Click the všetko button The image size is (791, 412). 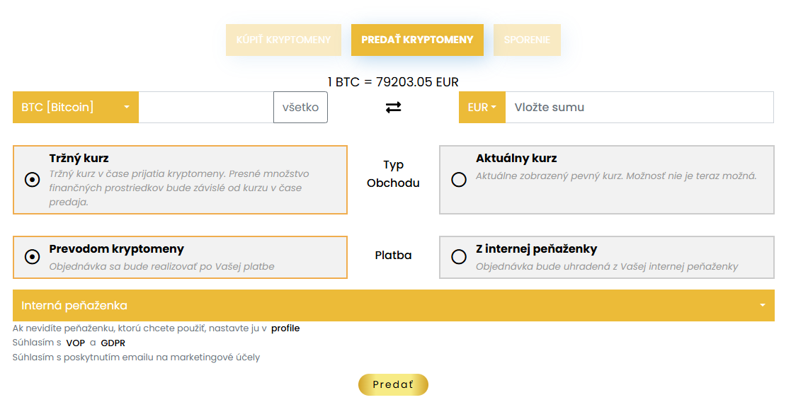click(x=300, y=108)
